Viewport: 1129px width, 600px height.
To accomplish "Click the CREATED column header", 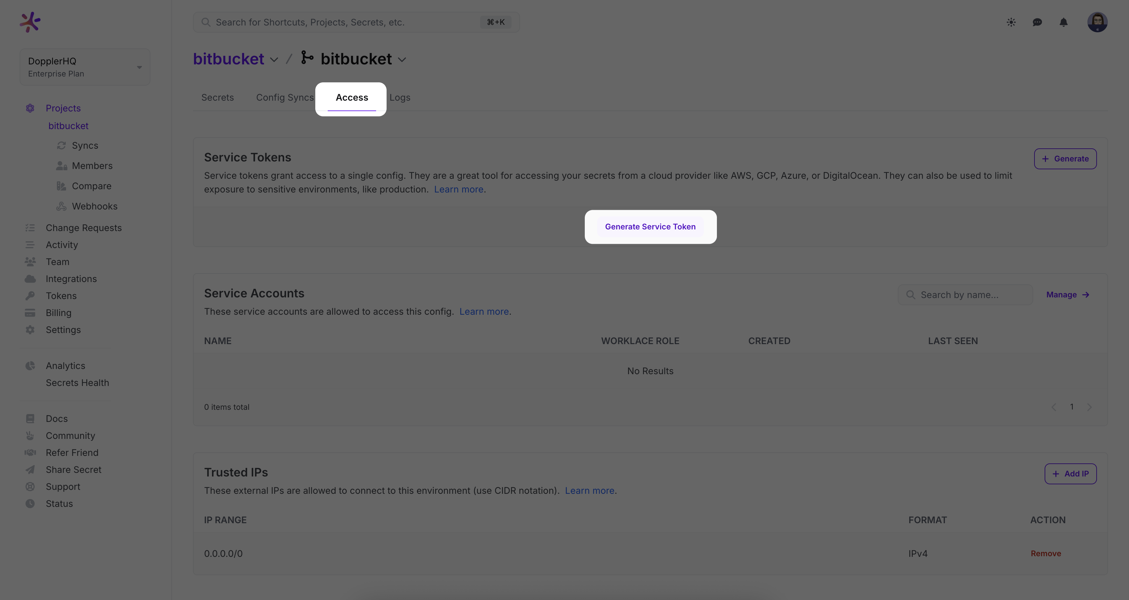I will pyautogui.click(x=769, y=341).
